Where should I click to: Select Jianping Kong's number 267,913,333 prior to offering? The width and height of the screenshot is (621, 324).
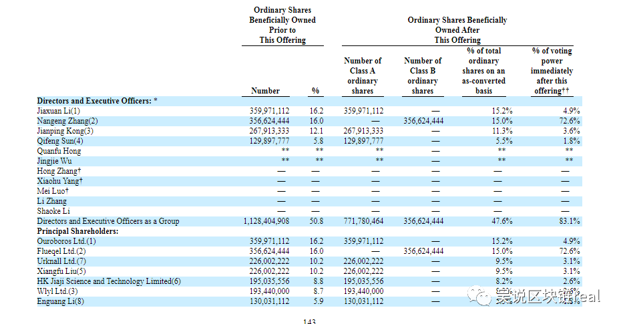tap(269, 131)
